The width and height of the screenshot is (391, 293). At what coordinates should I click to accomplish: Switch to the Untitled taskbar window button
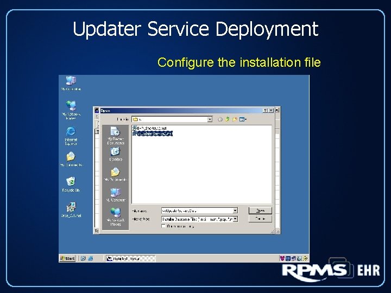[131, 259]
